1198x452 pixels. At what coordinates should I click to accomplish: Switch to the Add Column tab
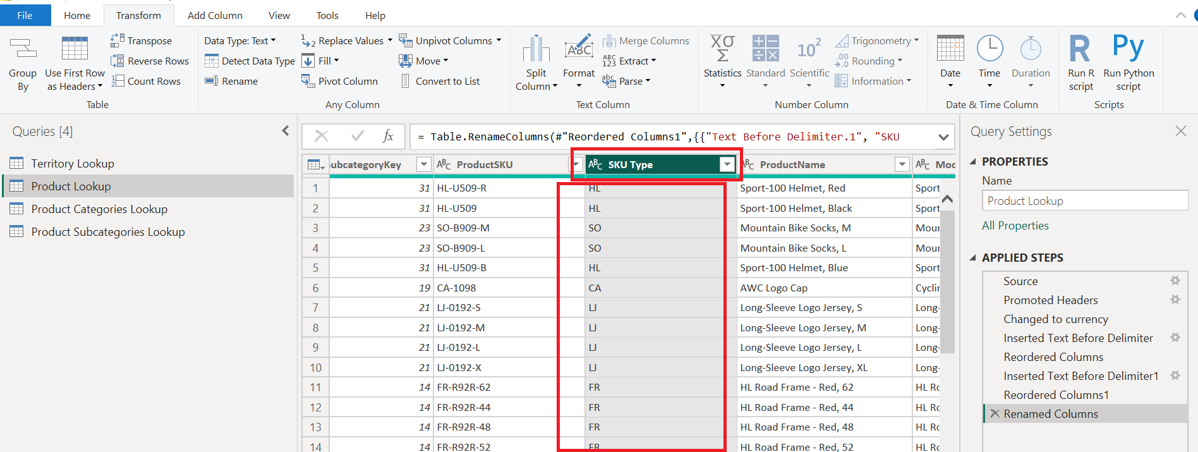(215, 15)
